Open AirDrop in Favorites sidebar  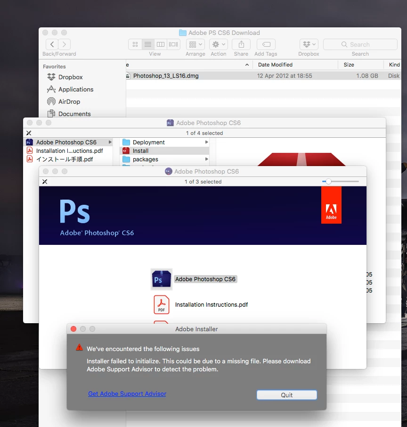[64, 101]
